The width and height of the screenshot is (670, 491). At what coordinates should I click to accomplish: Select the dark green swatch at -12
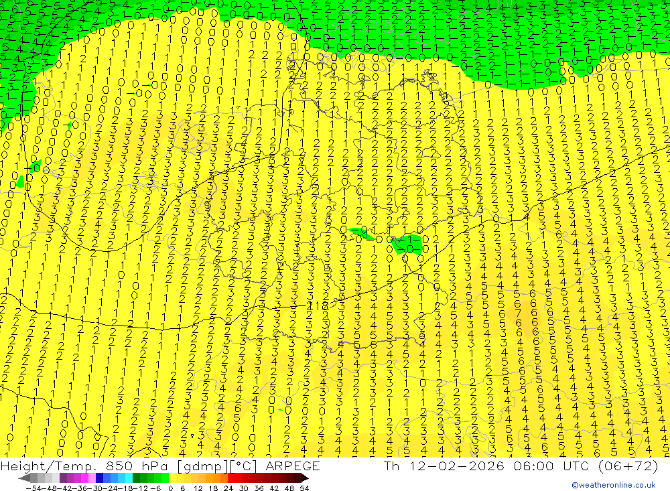coord(136,478)
